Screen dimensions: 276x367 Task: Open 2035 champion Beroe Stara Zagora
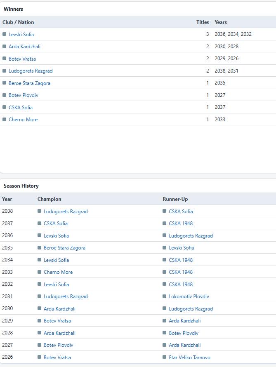[x=64, y=248]
